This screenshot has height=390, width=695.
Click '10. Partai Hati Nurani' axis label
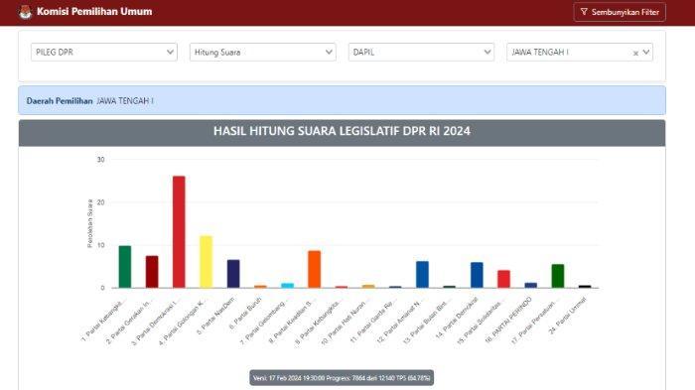(346, 321)
